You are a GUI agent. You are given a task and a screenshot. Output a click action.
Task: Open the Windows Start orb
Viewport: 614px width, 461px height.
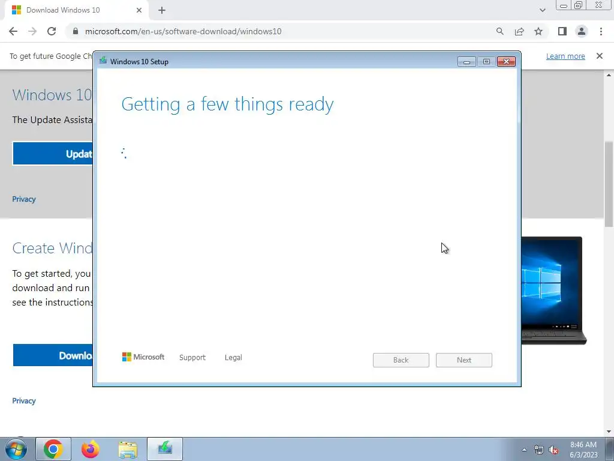[16, 449]
